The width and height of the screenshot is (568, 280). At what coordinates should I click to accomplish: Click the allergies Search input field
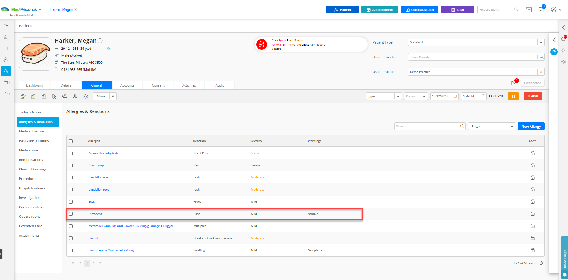(x=430, y=126)
